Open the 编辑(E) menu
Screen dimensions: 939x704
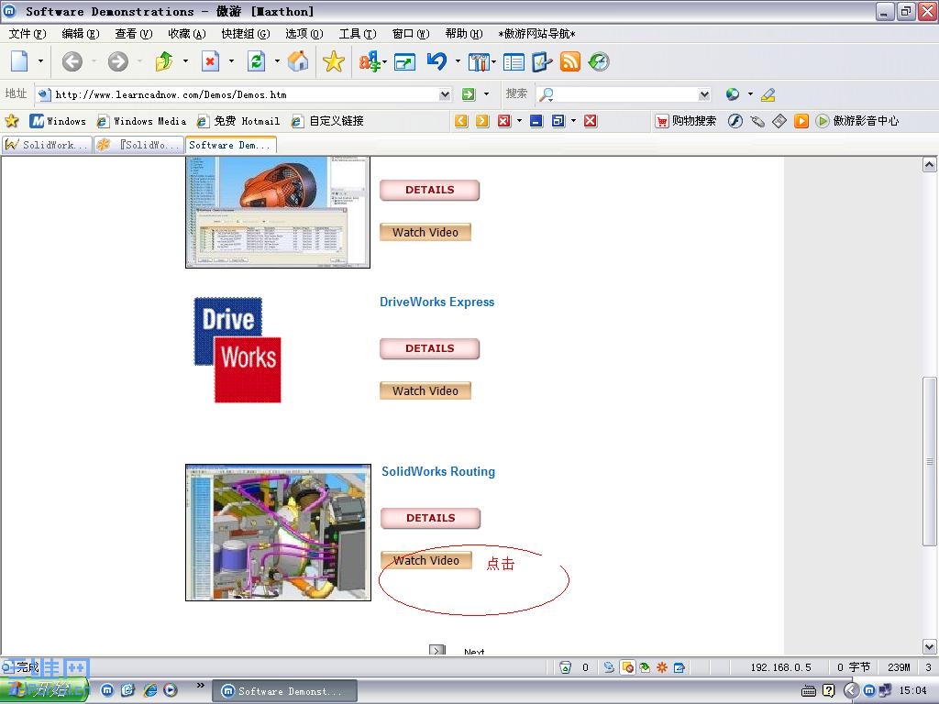point(81,34)
